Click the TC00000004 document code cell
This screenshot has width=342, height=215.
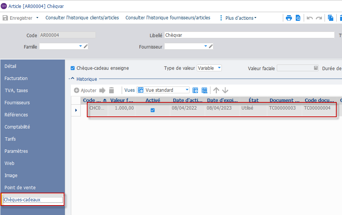pyautogui.click(x=319, y=110)
